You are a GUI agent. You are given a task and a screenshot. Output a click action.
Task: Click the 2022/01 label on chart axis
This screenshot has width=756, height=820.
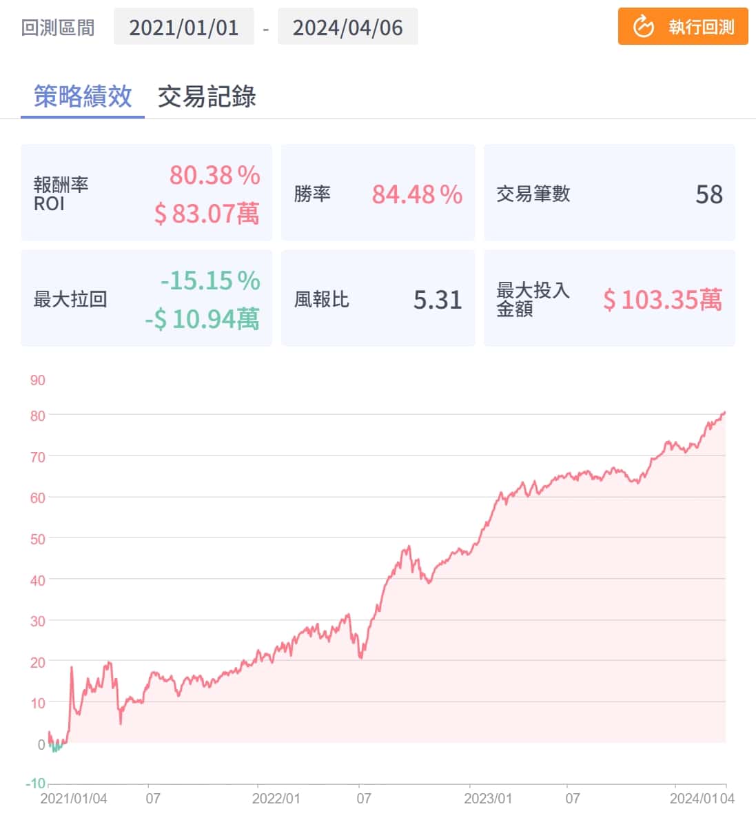pyautogui.click(x=276, y=799)
